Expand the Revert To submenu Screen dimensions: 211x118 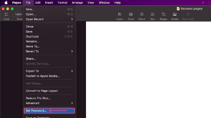pos(49,51)
